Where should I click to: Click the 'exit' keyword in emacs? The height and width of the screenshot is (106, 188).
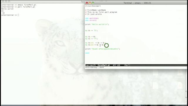[88, 53]
